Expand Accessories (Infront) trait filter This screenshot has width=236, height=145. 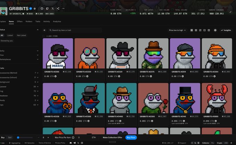click(x=19, y=77)
